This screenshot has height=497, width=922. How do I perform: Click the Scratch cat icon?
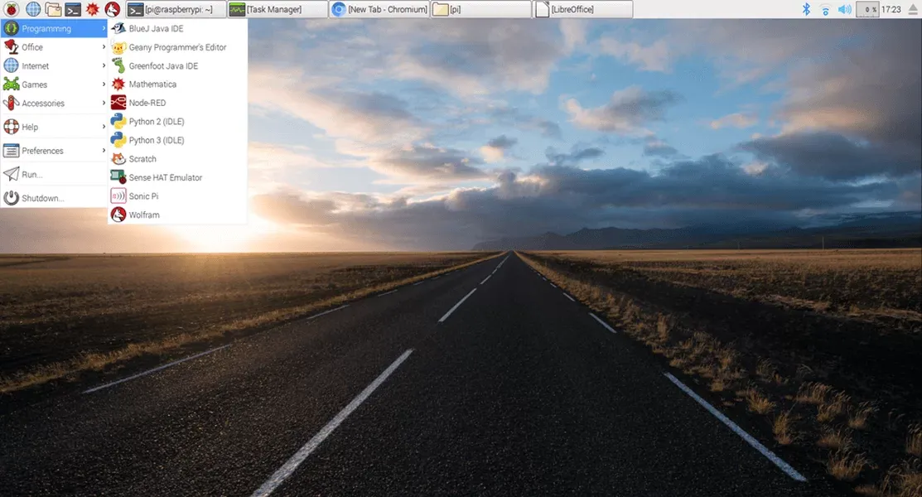pos(118,159)
